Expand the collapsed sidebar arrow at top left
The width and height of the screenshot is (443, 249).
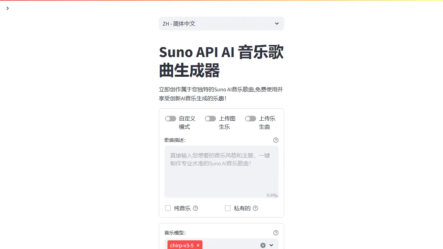8,8
